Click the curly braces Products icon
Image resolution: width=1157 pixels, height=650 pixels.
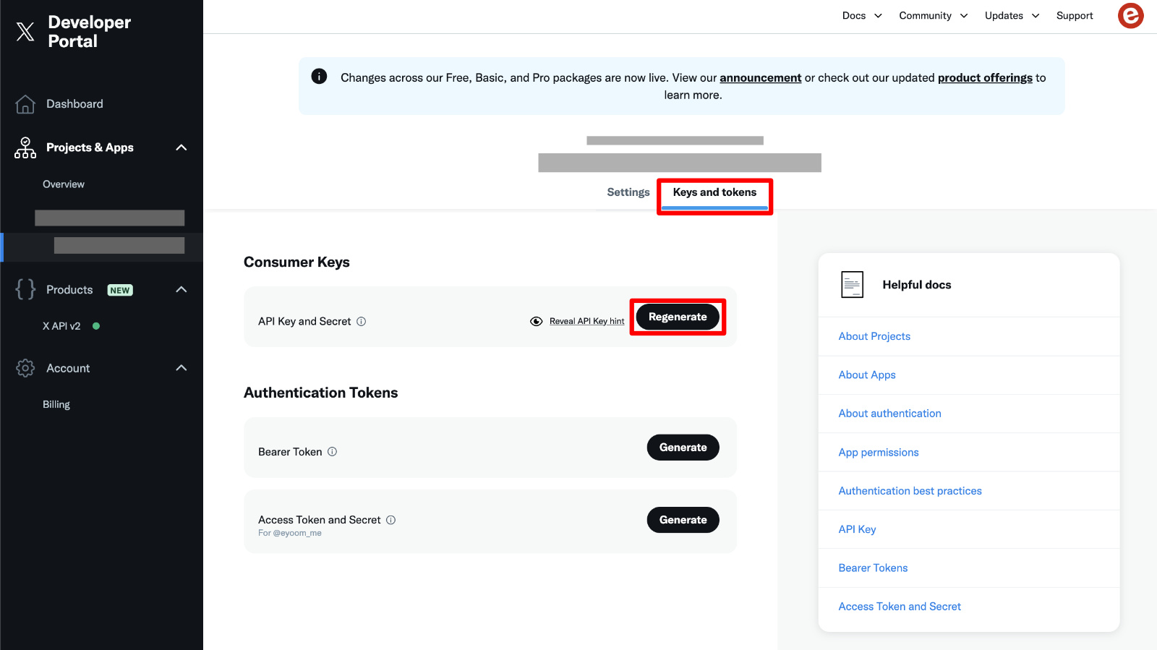pyautogui.click(x=25, y=289)
